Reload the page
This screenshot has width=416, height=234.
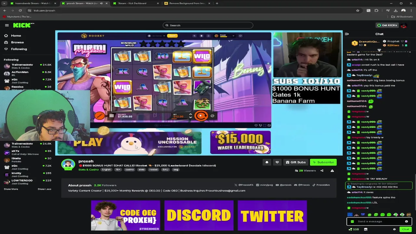coord(20,10)
